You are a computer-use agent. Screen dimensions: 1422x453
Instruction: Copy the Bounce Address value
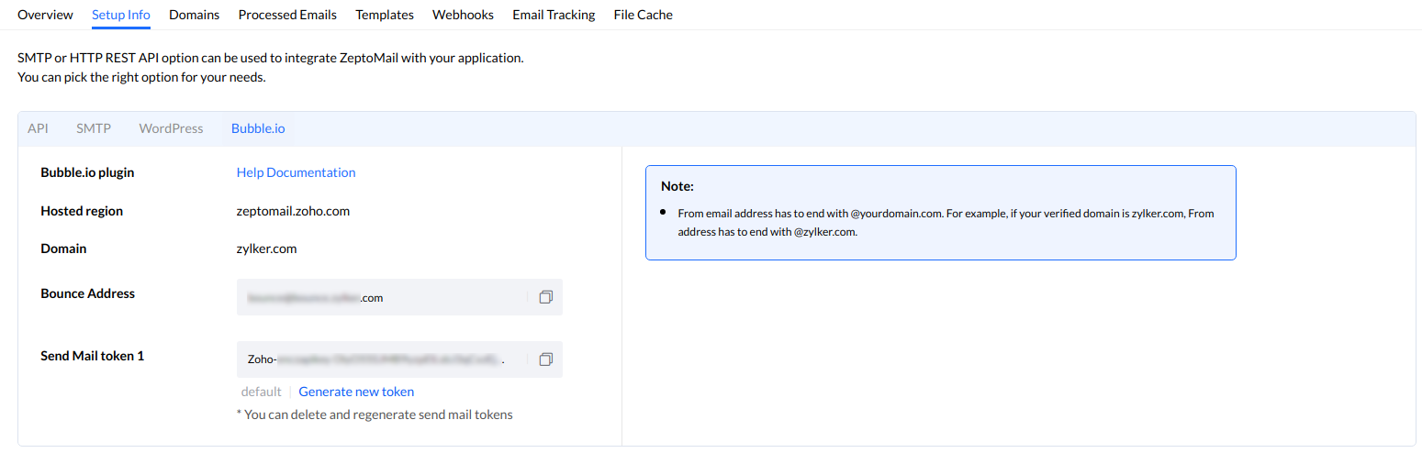pyautogui.click(x=545, y=297)
